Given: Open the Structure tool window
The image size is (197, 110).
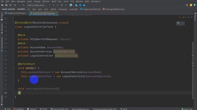Looking at the screenshot, I should (x=2, y=28).
